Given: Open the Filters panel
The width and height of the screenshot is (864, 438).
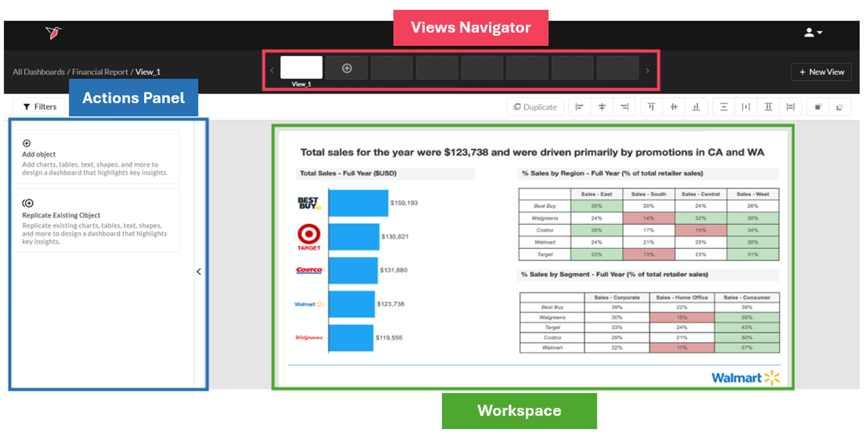Looking at the screenshot, I should click(40, 107).
